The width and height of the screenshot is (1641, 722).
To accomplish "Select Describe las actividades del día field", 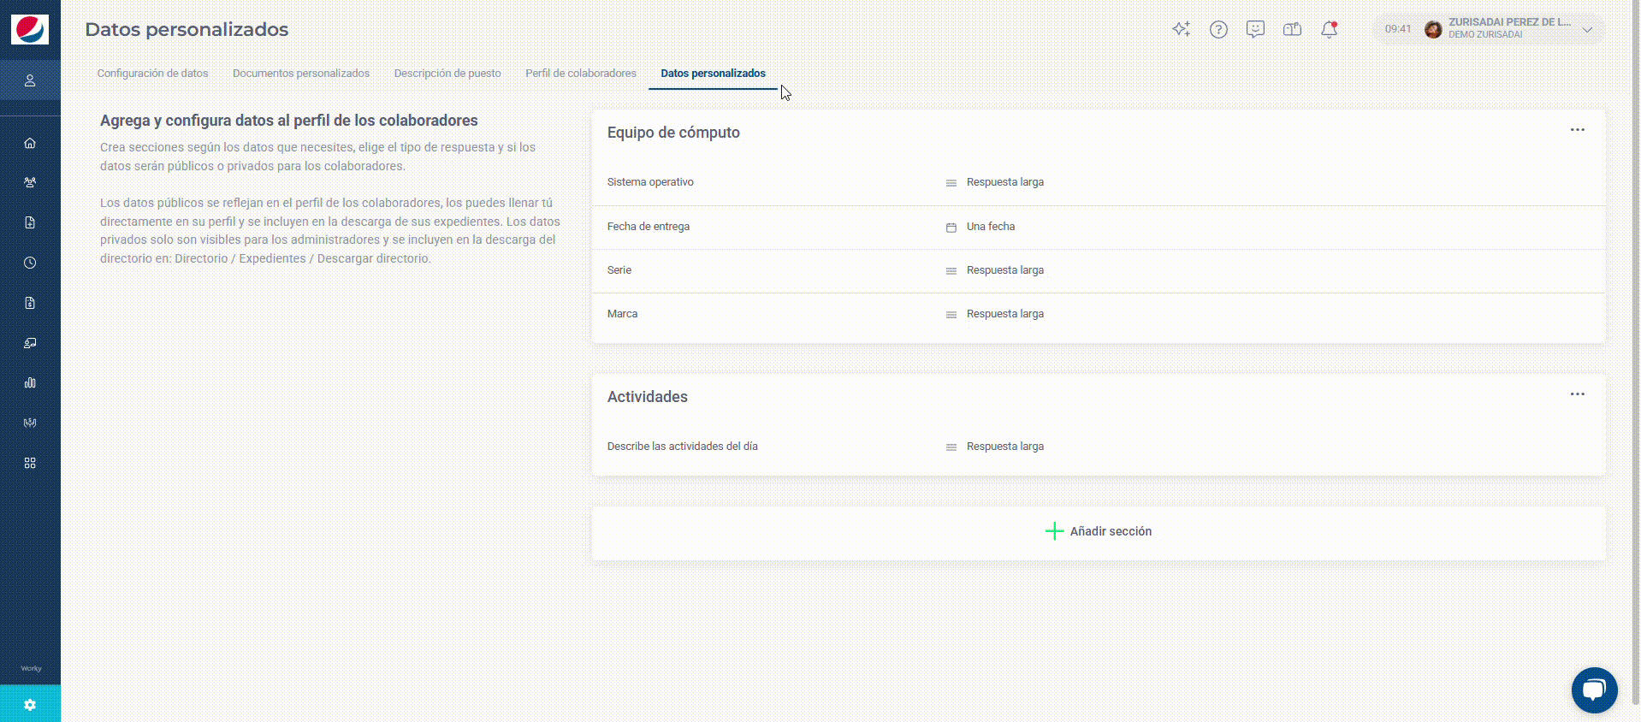I will [x=1099, y=447].
